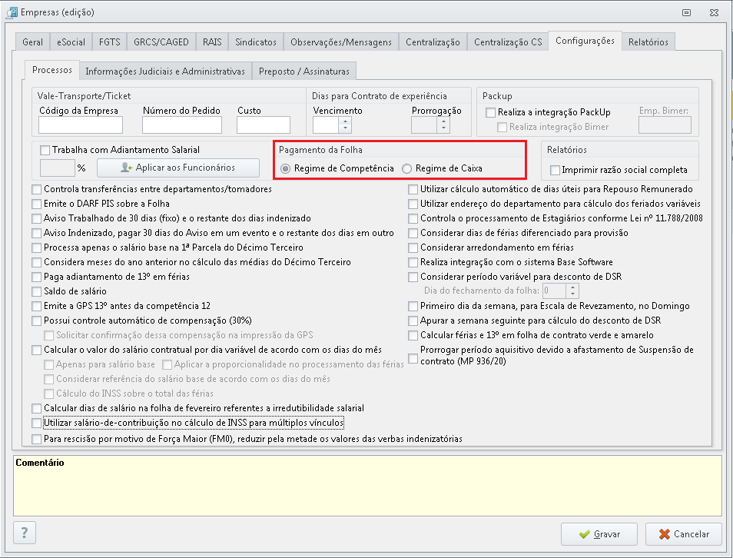Click Vencimento spinner control
The height and width of the screenshot is (558, 733).
[345, 125]
